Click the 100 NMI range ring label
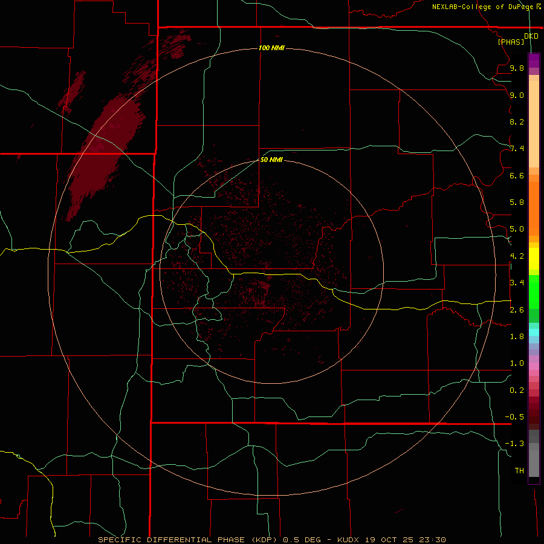 coord(271,48)
